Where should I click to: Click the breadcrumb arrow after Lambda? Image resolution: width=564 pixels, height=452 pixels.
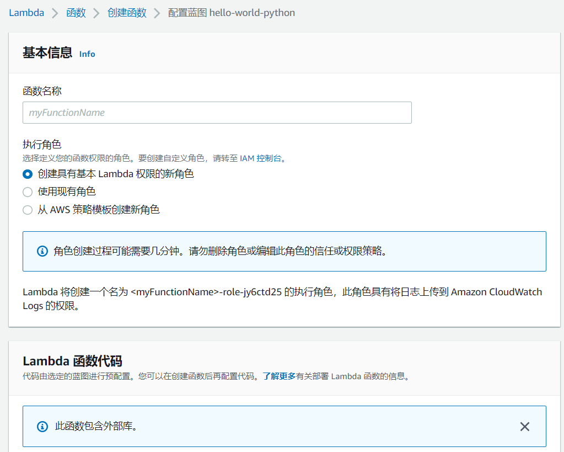click(55, 13)
